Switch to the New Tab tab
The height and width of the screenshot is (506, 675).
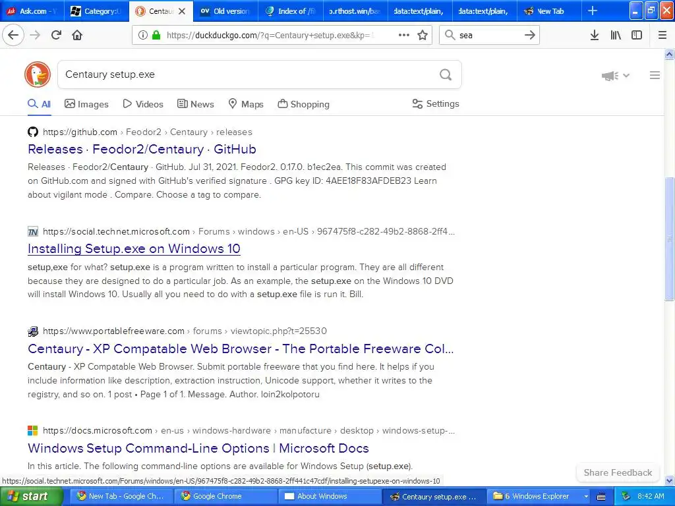click(549, 11)
